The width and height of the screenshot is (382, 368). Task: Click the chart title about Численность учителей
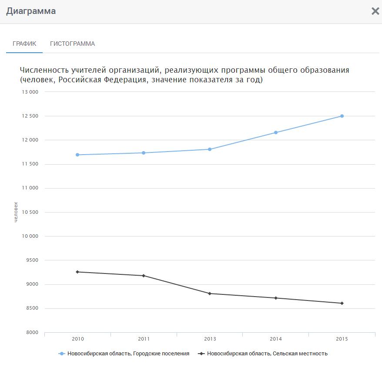click(x=184, y=75)
